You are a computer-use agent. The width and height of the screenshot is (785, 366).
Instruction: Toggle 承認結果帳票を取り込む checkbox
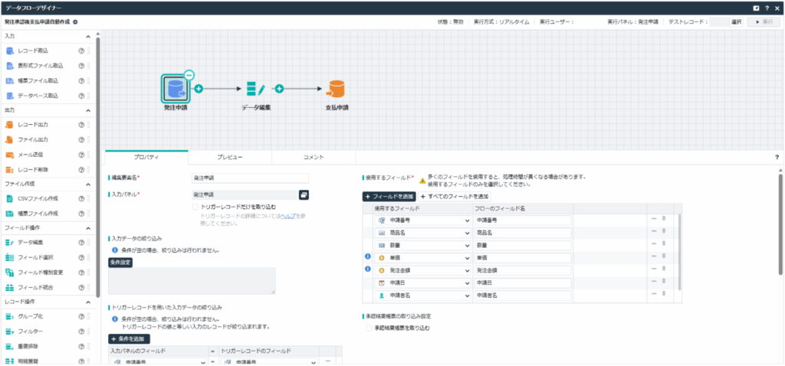[370, 328]
